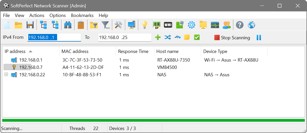Open the View menu
This screenshot has width=307, height=133.
coord(20,15)
